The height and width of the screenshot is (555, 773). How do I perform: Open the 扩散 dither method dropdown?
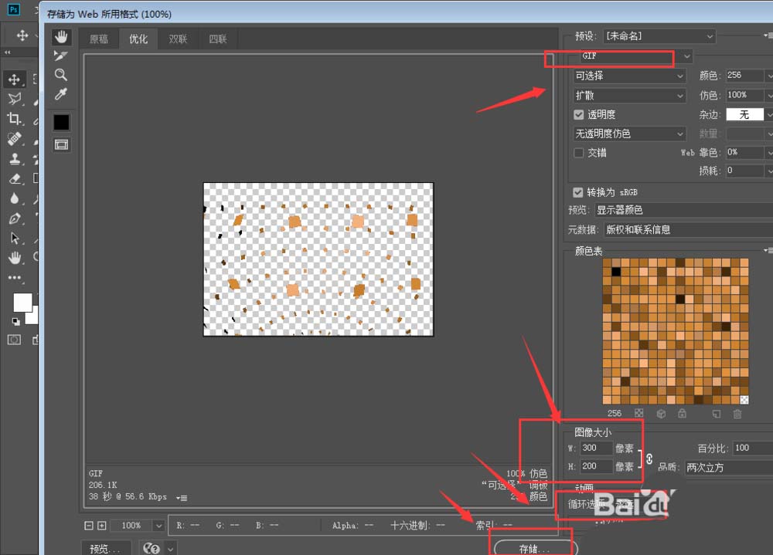coord(629,96)
